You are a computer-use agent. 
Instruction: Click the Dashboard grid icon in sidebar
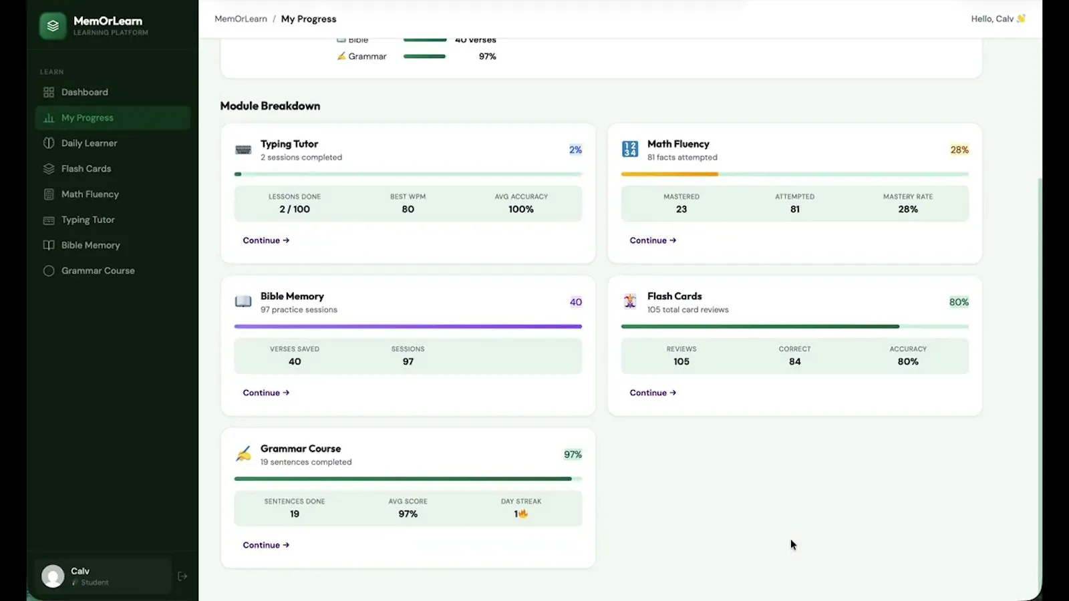click(49, 92)
